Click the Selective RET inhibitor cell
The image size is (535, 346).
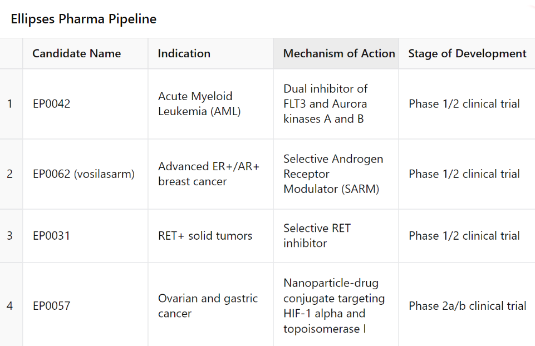[x=317, y=236]
